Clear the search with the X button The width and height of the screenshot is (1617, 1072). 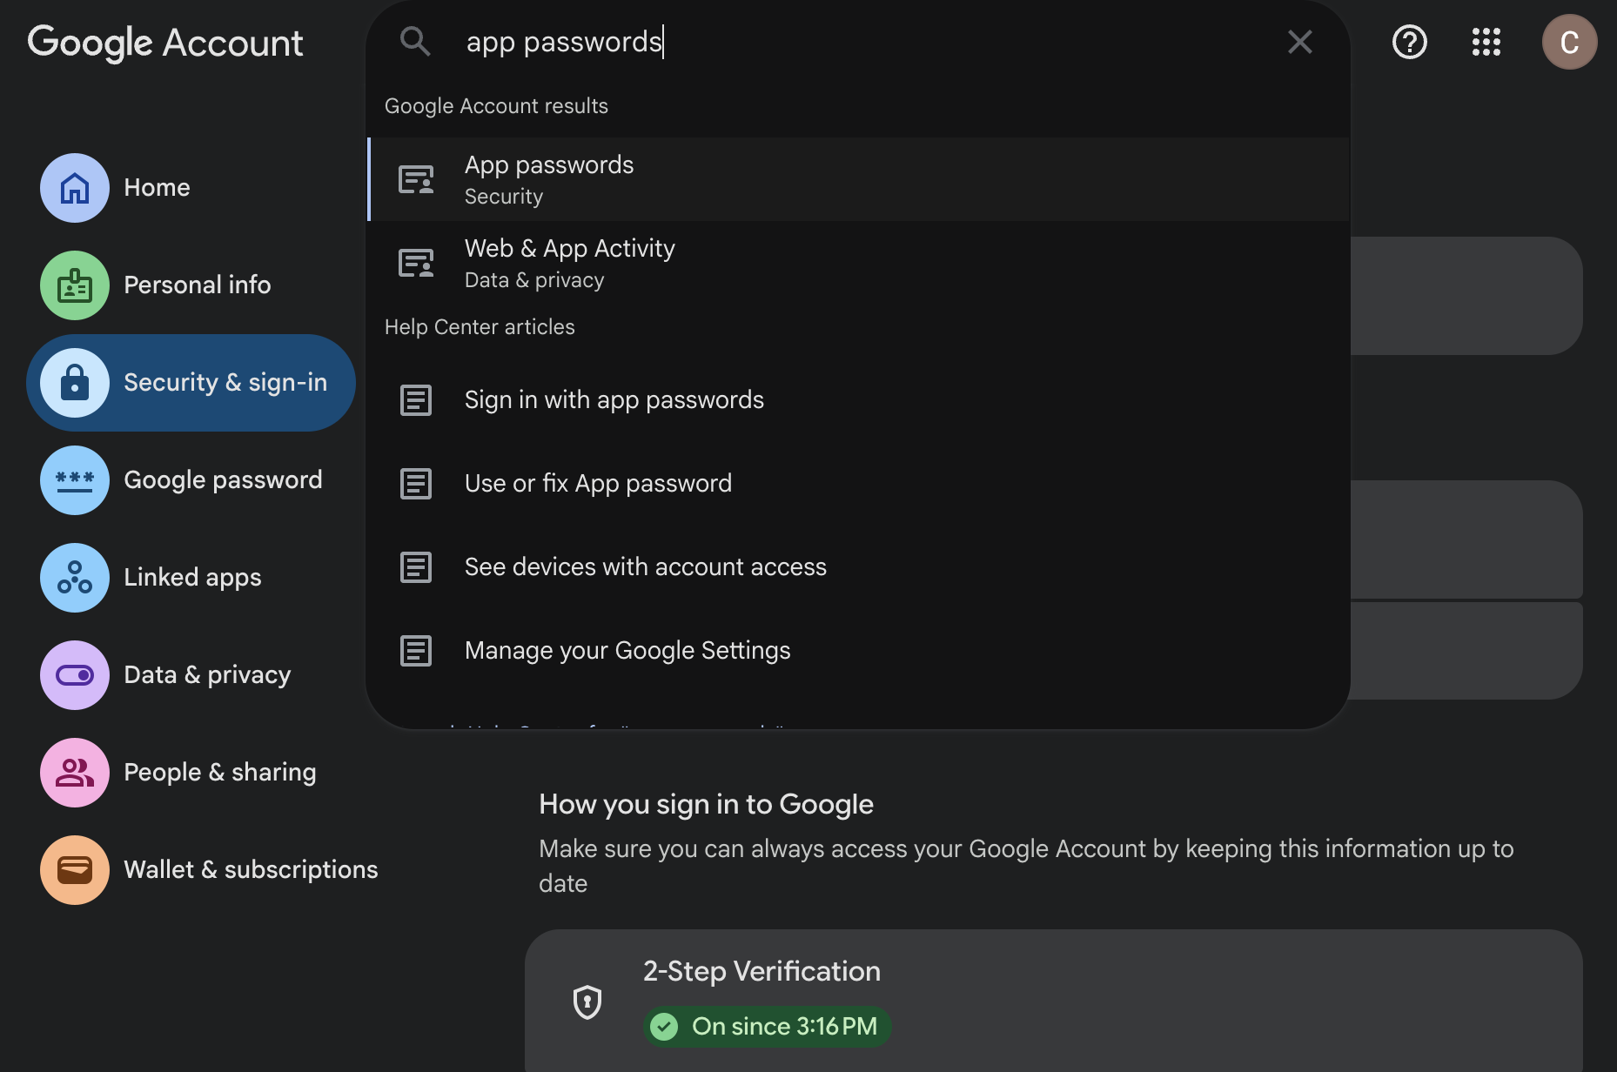[x=1299, y=42]
